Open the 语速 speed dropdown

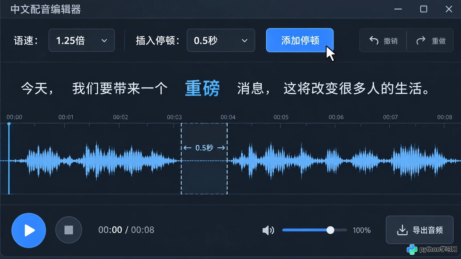[x=82, y=40]
